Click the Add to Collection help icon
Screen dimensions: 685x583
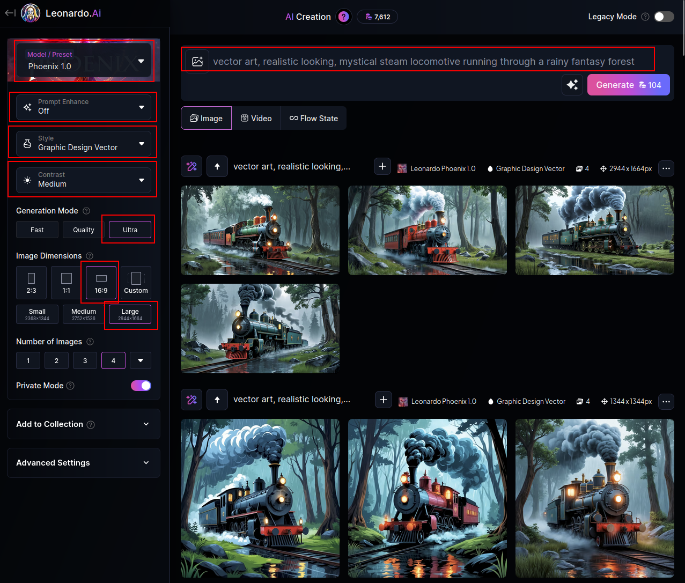point(91,425)
